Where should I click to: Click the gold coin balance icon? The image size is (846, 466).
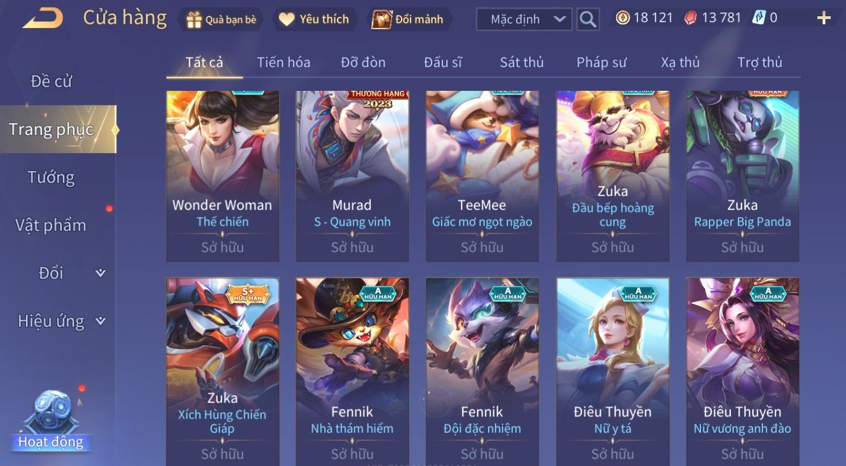click(622, 18)
